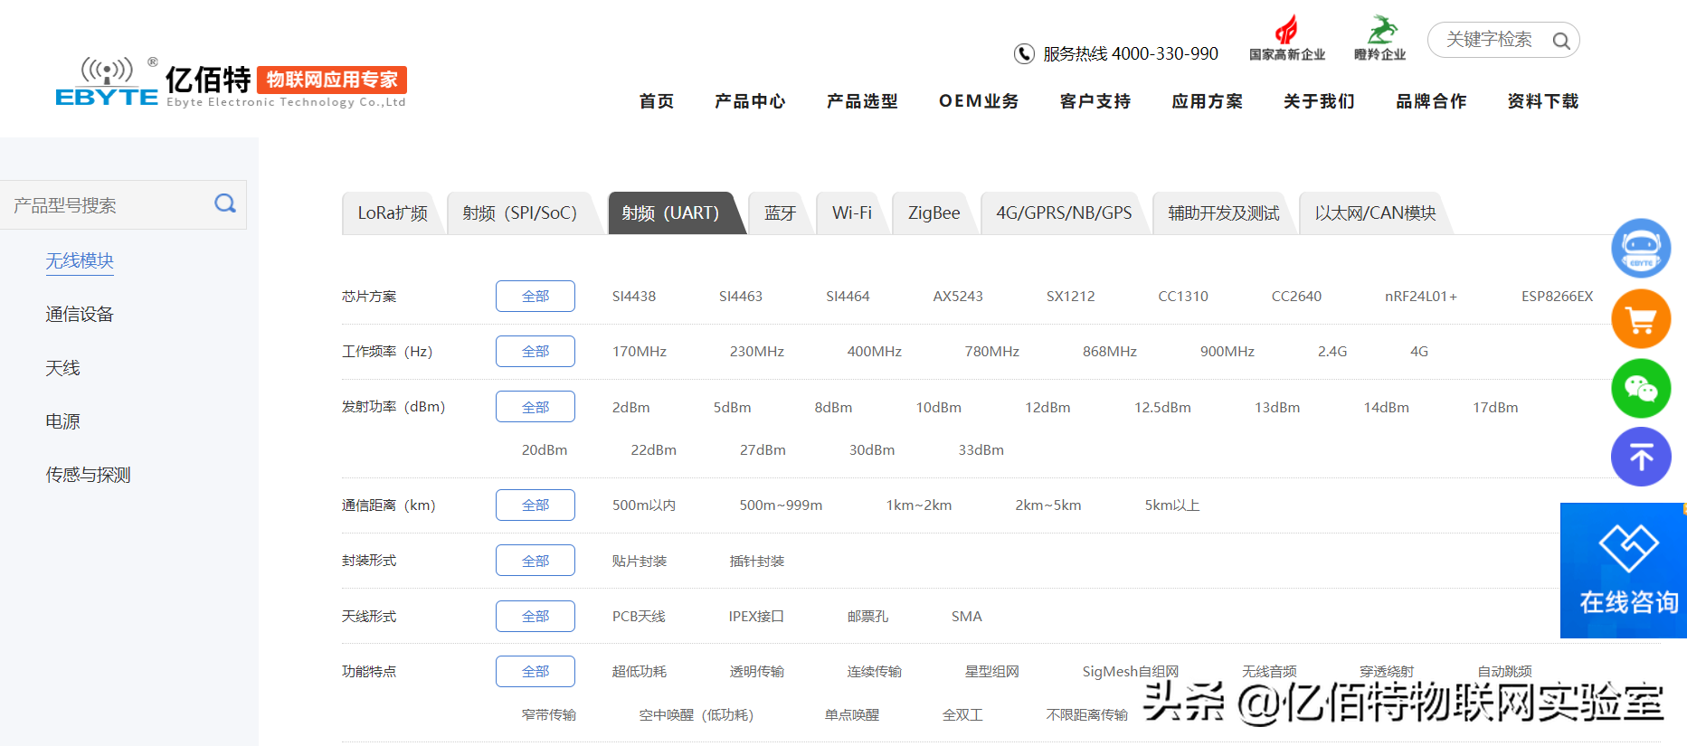
Task: Filter by 星型组网 feature
Action: click(x=992, y=672)
